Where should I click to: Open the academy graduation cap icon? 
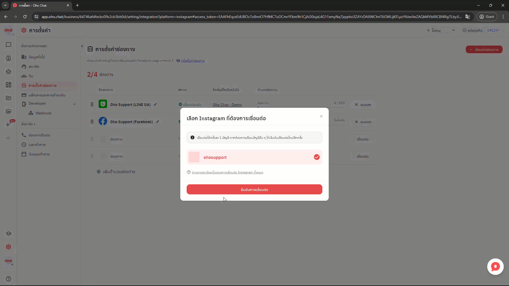(8, 234)
